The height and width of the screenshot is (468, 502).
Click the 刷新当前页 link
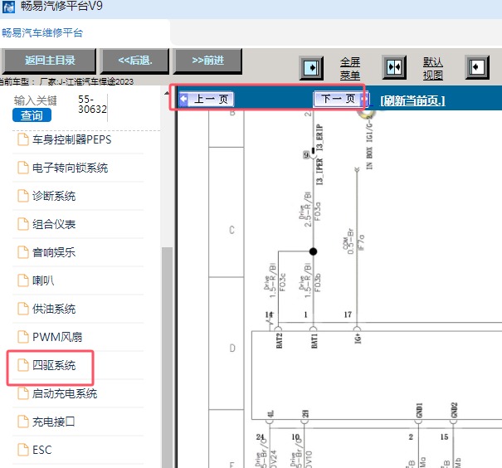[x=412, y=101]
